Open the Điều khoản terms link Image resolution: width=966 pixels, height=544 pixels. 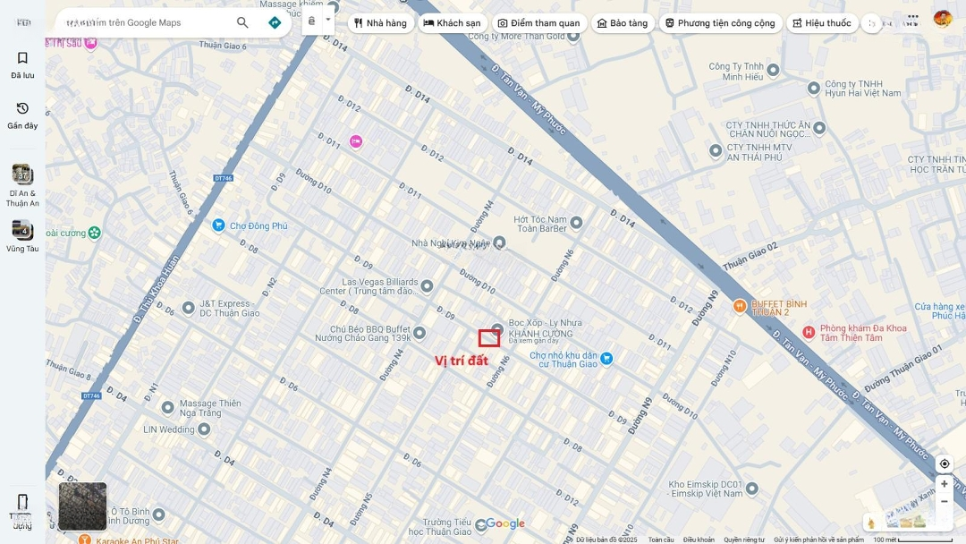pyautogui.click(x=699, y=540)
